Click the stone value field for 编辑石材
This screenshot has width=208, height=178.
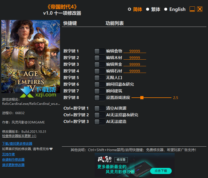[135, 71]
